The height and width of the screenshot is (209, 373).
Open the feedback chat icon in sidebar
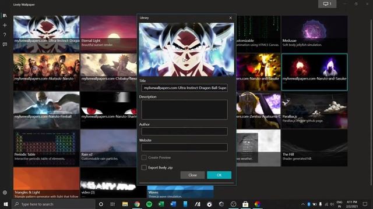point(5,44)
